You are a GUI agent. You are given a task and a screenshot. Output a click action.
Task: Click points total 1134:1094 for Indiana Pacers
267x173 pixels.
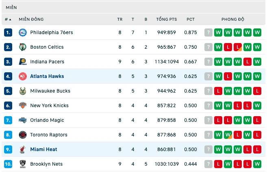tap(167, 62)
